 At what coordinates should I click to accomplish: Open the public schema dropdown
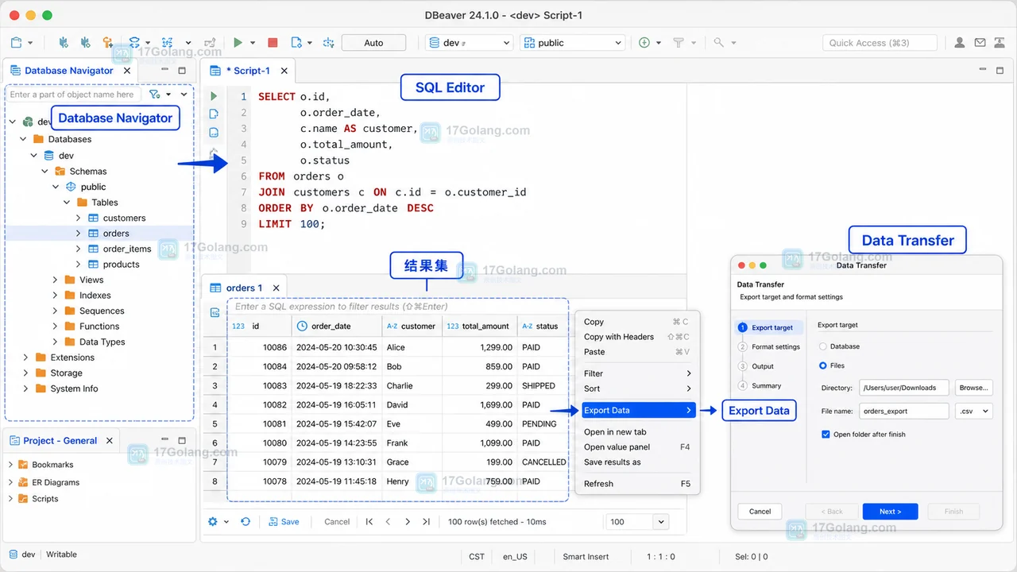click(572, 43)
